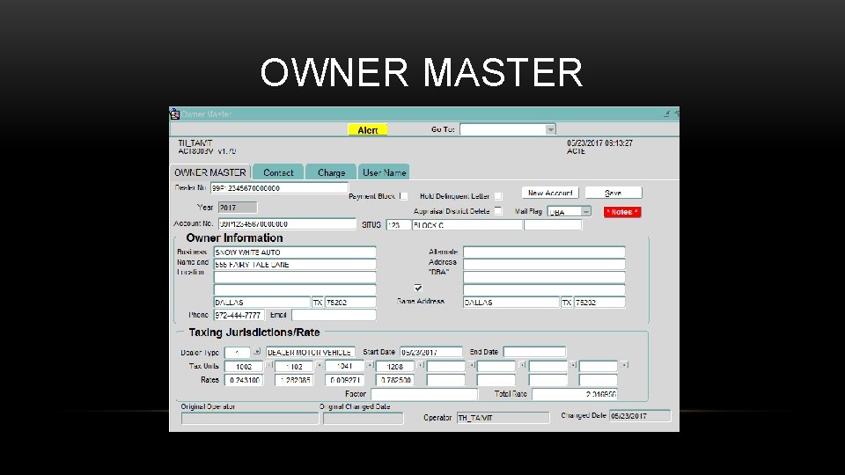Open list of values beside Dealer Type
Image resolution: width=845 pixels, height=475 pixels.
click(257, 352)
